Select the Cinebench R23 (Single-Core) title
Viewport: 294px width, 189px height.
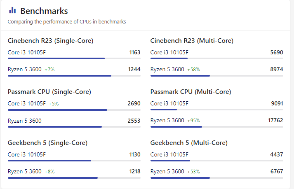pos(50,41)
